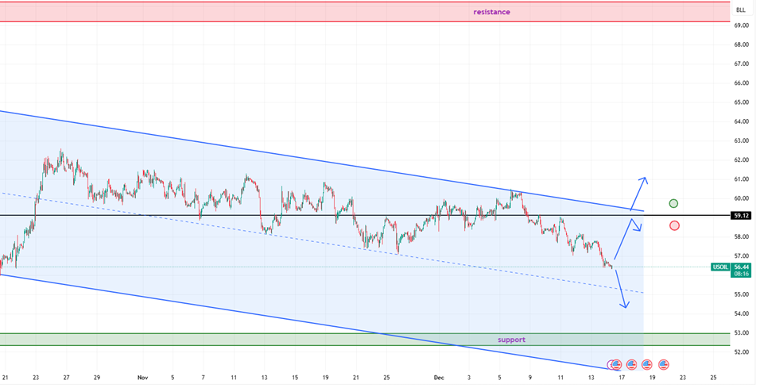Select the green support zone
This screenshot has height=388, width=760.
(238, 340)
